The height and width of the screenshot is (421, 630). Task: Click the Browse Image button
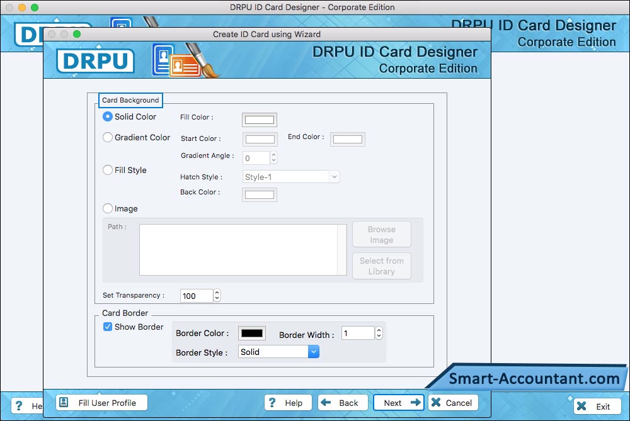tap(382, 234)
